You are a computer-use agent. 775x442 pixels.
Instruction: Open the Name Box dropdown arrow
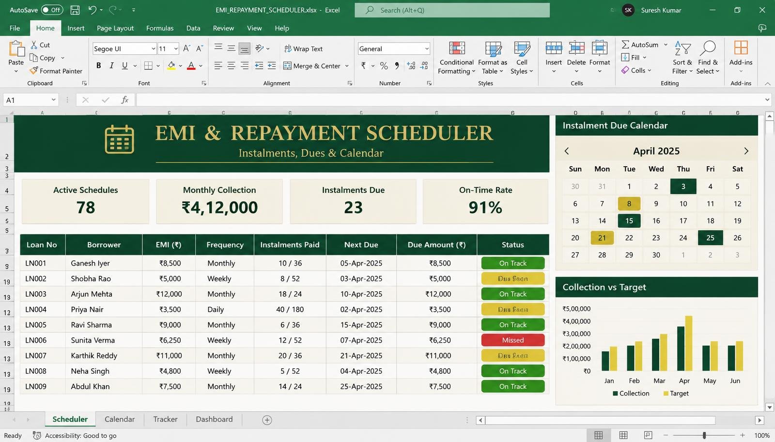pos(53,100)
